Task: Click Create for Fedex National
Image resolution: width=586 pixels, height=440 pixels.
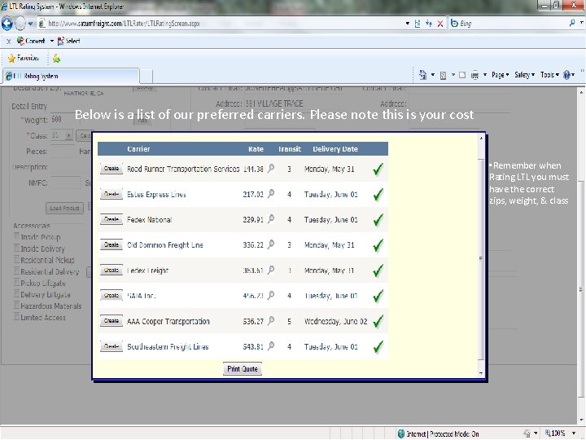Action: pyautogui.click(x=112, y=220)
